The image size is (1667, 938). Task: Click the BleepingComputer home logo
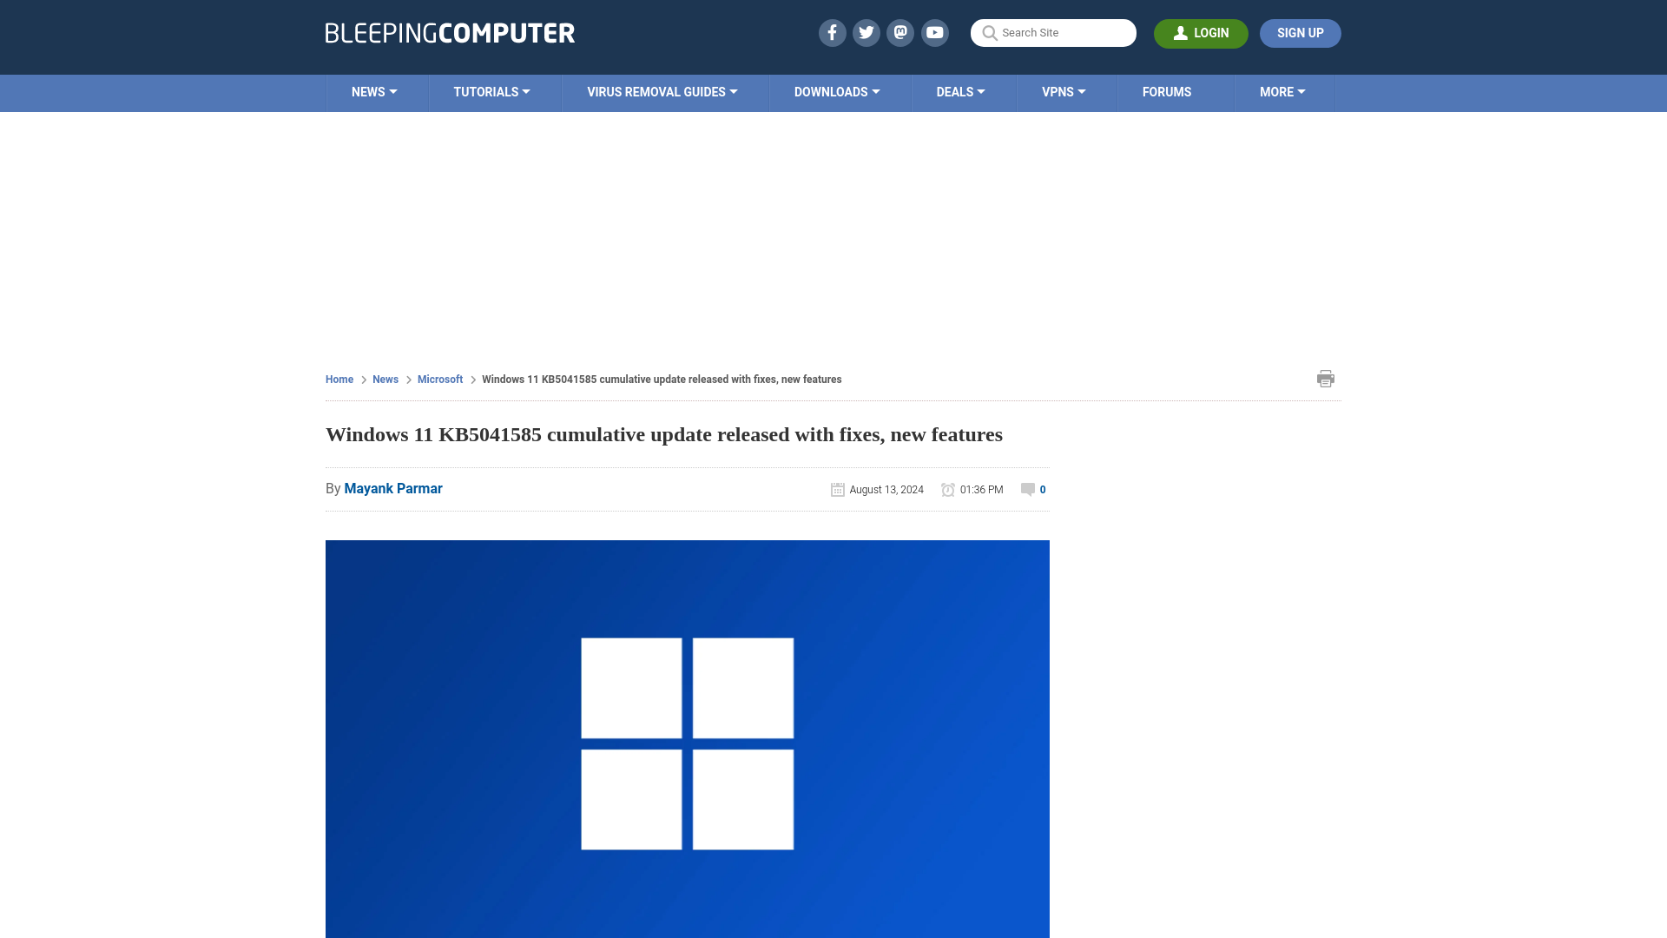[450, 32]
